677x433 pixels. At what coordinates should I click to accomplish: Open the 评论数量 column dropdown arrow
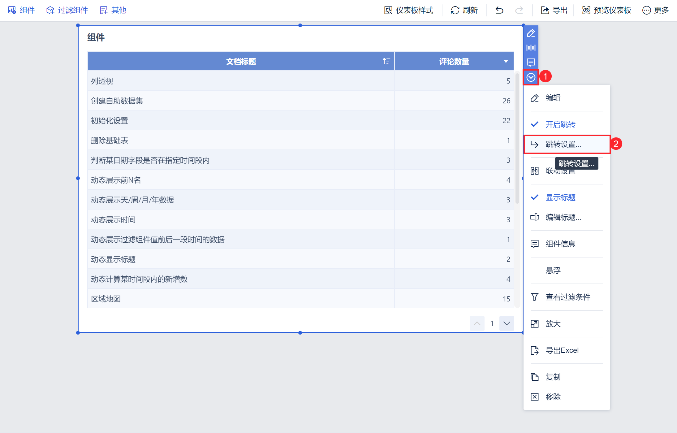point(506,61)
